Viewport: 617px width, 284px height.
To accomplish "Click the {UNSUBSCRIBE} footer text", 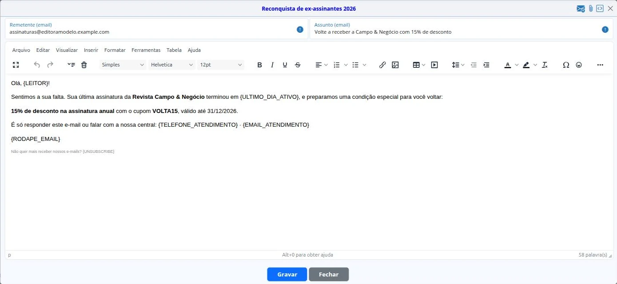I will [x=98, y=152].
